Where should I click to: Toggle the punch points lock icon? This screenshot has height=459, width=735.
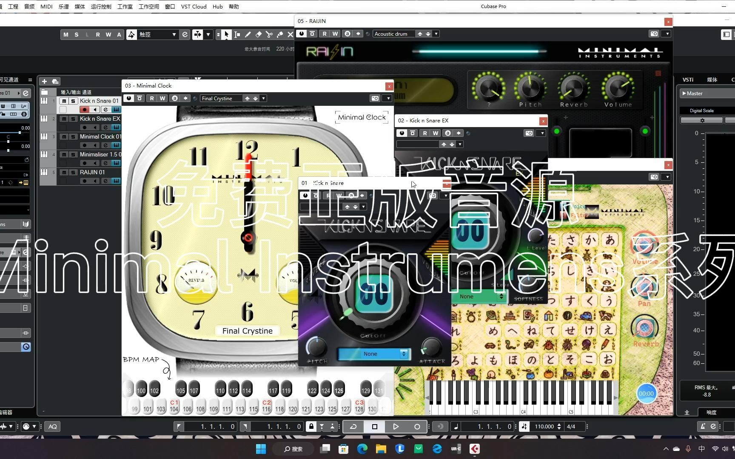pyautogui.click(x=311, y=426)
